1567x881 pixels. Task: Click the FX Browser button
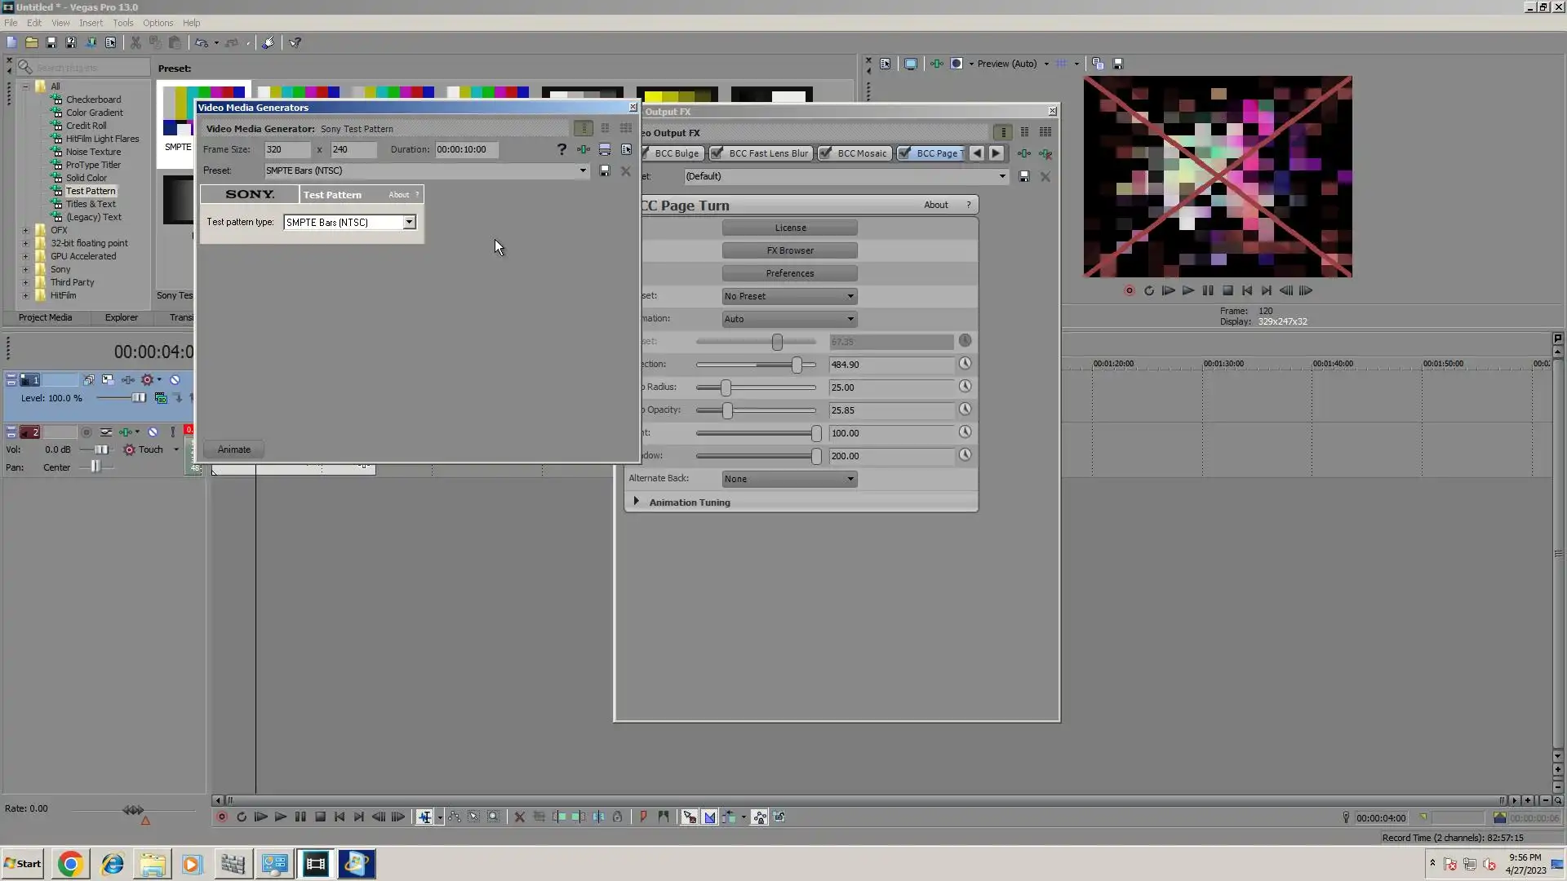(x=789, y=250)
